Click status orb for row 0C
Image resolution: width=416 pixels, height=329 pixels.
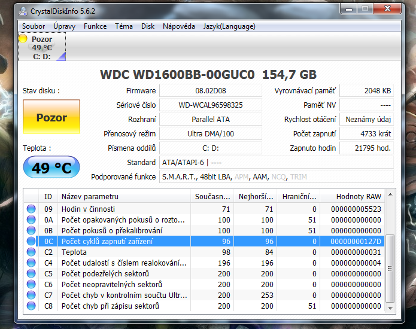(x=31, y=241)
